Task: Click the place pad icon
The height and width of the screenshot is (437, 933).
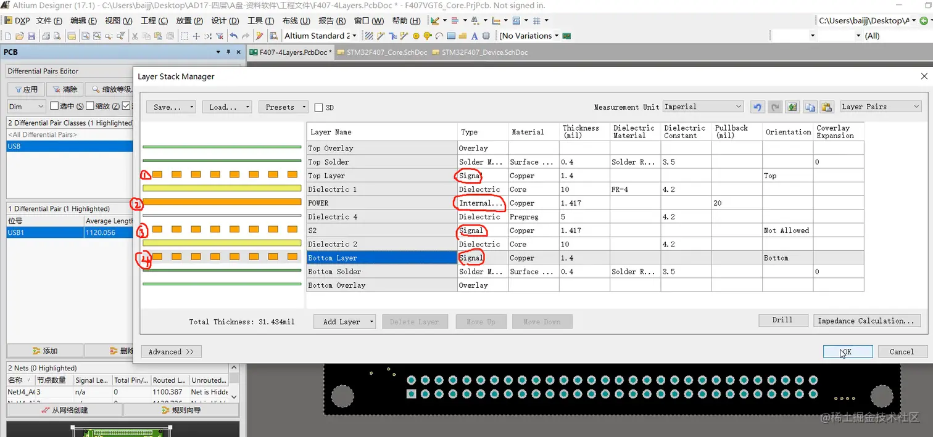Action: pyautogui.click(x=416, y=36)
